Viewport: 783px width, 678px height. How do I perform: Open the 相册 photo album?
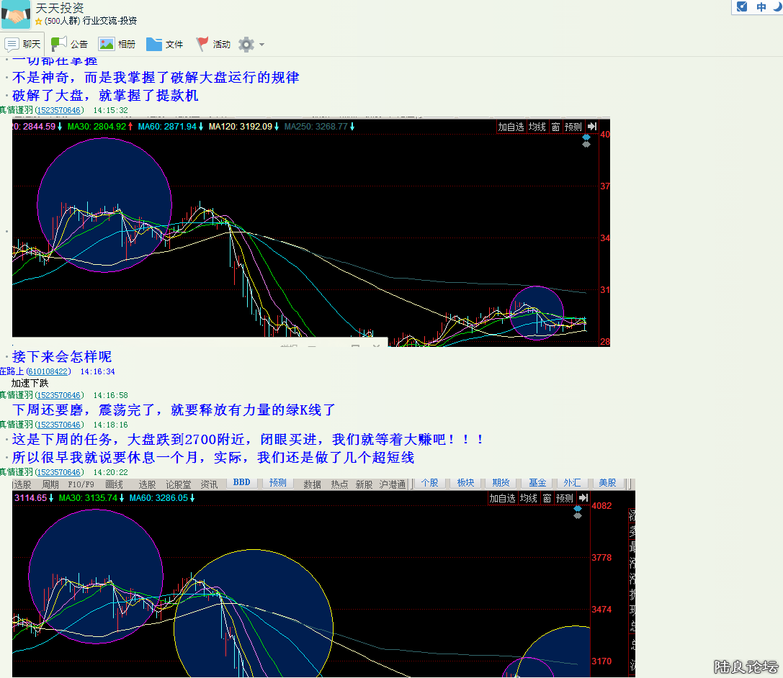point(117,44)
